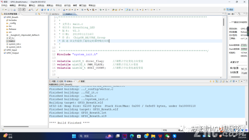Open the display selected console dropdown
The width and height of the screenshot is (249, 140).
tap(236, 81)
